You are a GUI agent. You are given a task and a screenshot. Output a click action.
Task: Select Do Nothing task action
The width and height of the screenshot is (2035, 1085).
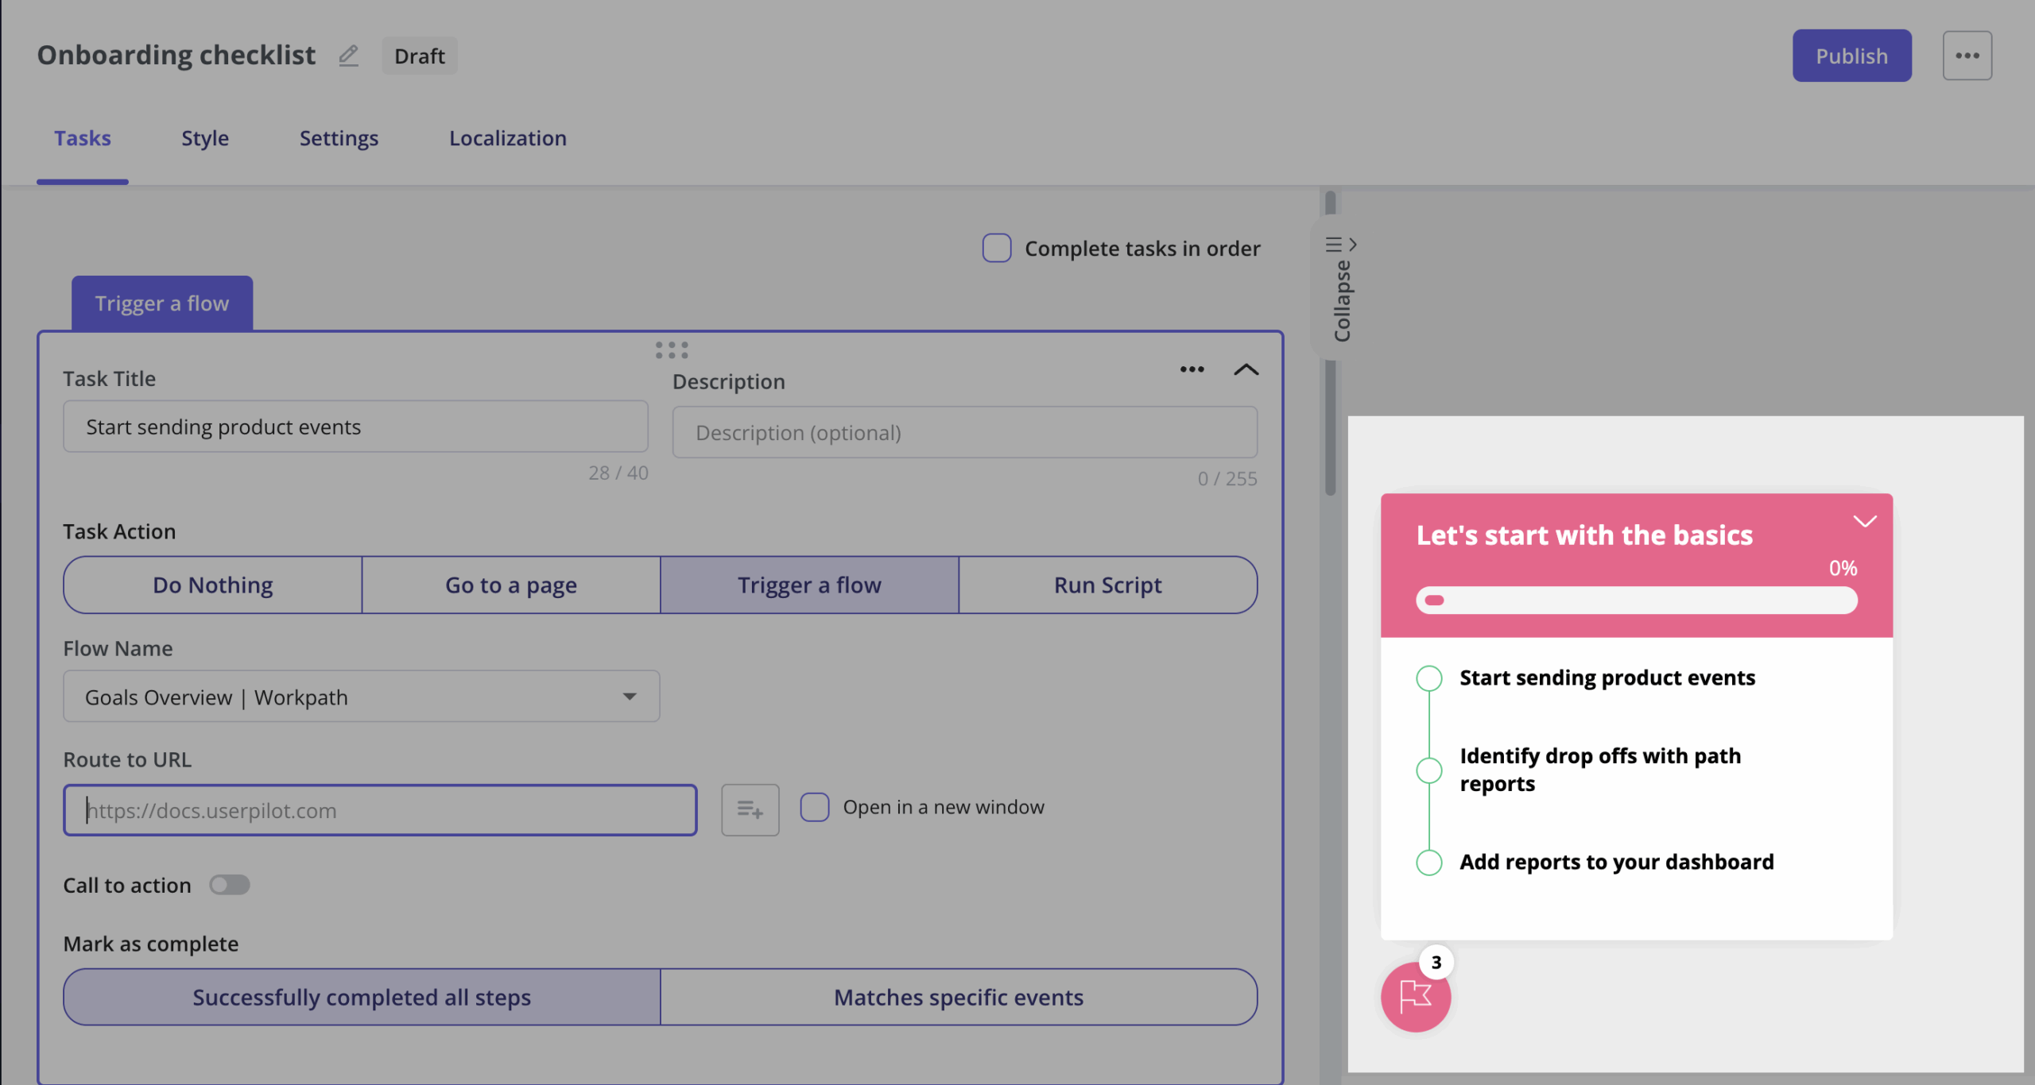(x=212, y=585)
